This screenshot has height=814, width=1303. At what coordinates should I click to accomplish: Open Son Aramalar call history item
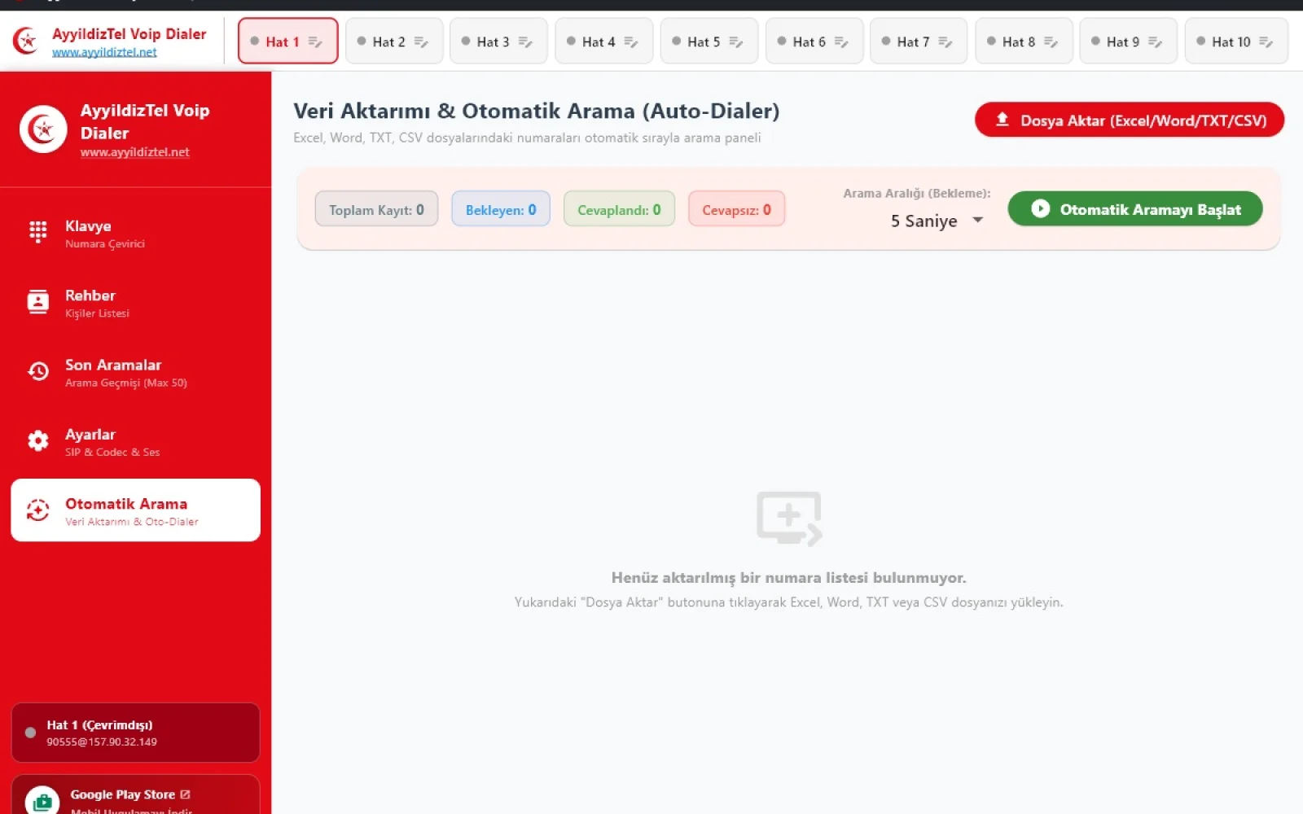click(x=135, y=372)
